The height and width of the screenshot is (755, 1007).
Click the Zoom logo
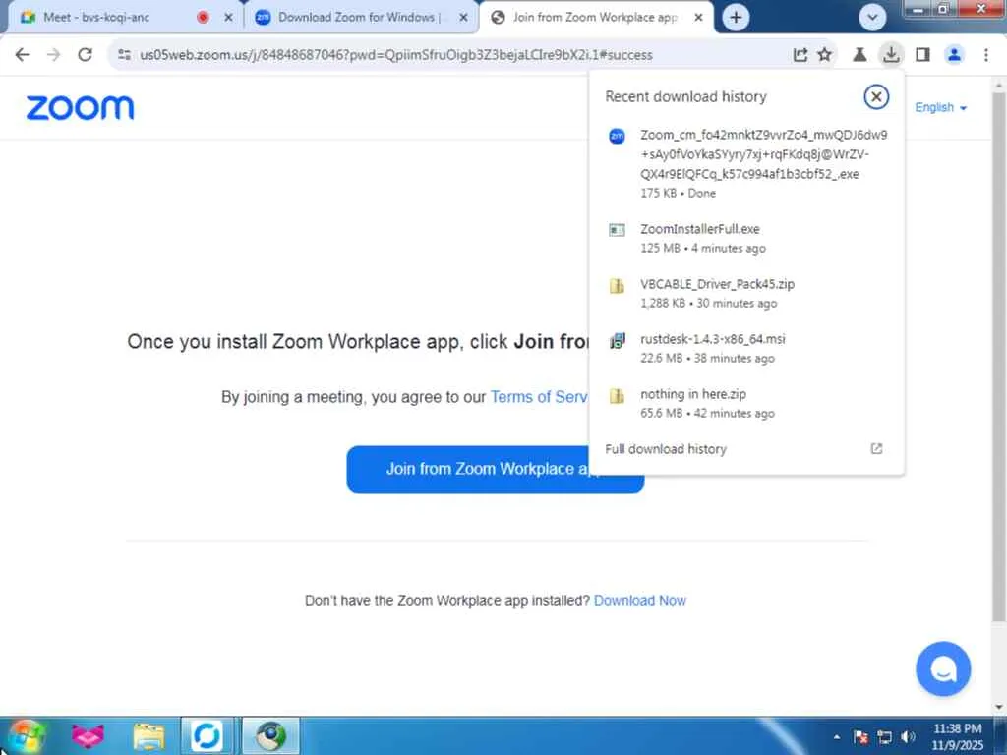[x=81, y=108]
